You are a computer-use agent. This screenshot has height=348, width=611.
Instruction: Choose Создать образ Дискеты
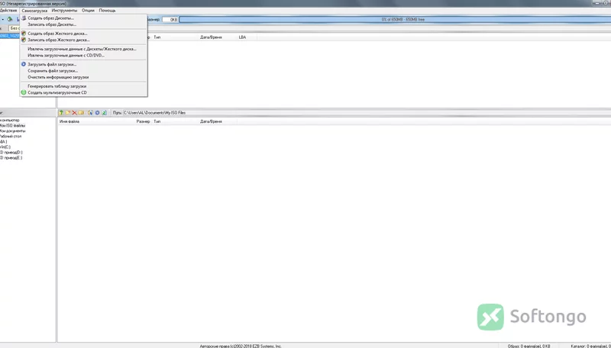coord(83,18)
